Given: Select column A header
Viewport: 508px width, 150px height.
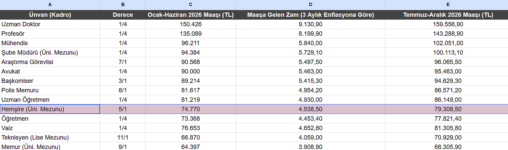Looking at the screenshot, I should pyautogui.click(x=50, y=4).
